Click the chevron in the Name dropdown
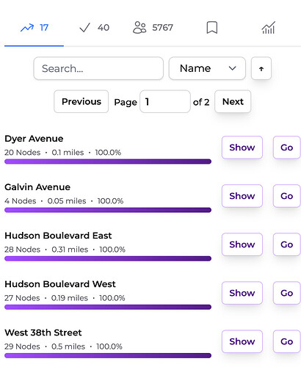 [x=232, y=68]
